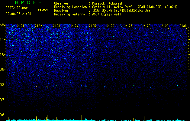This screenshot has height=121, width=190.
Task: Click the 2124 time marker
Action: pyautogui.click(x=75, y=26)
